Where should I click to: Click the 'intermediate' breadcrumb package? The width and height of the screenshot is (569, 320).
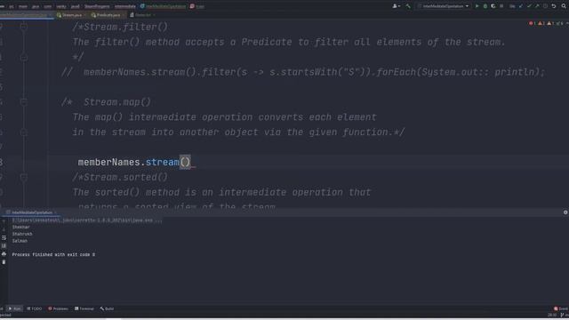pos(124,6)
